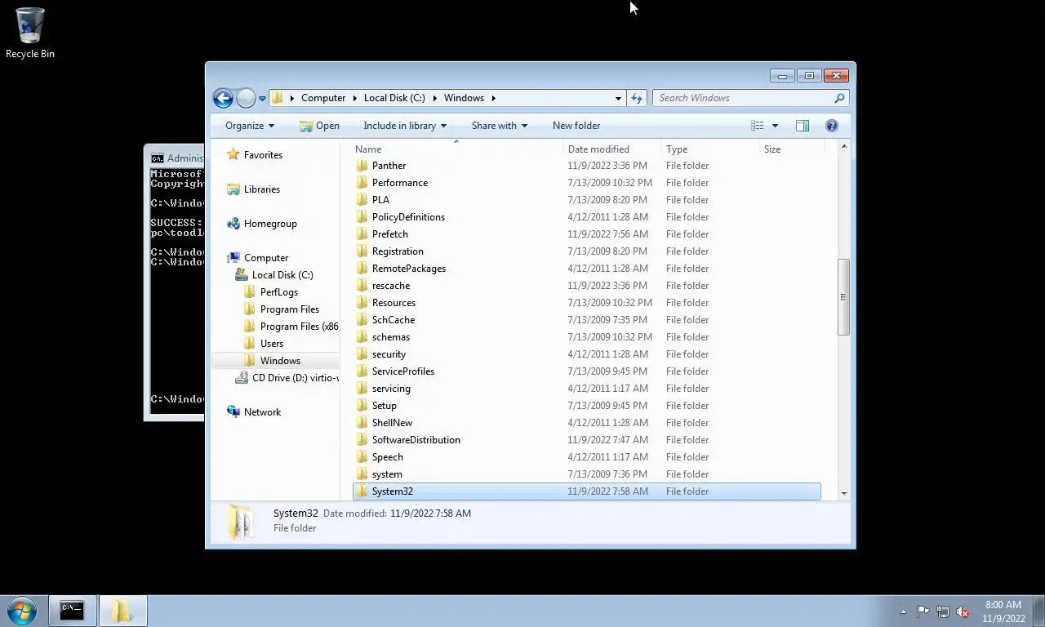The image size is (1045, 627).
Task: Select the PLA folder icon
Action: point(362,200)
